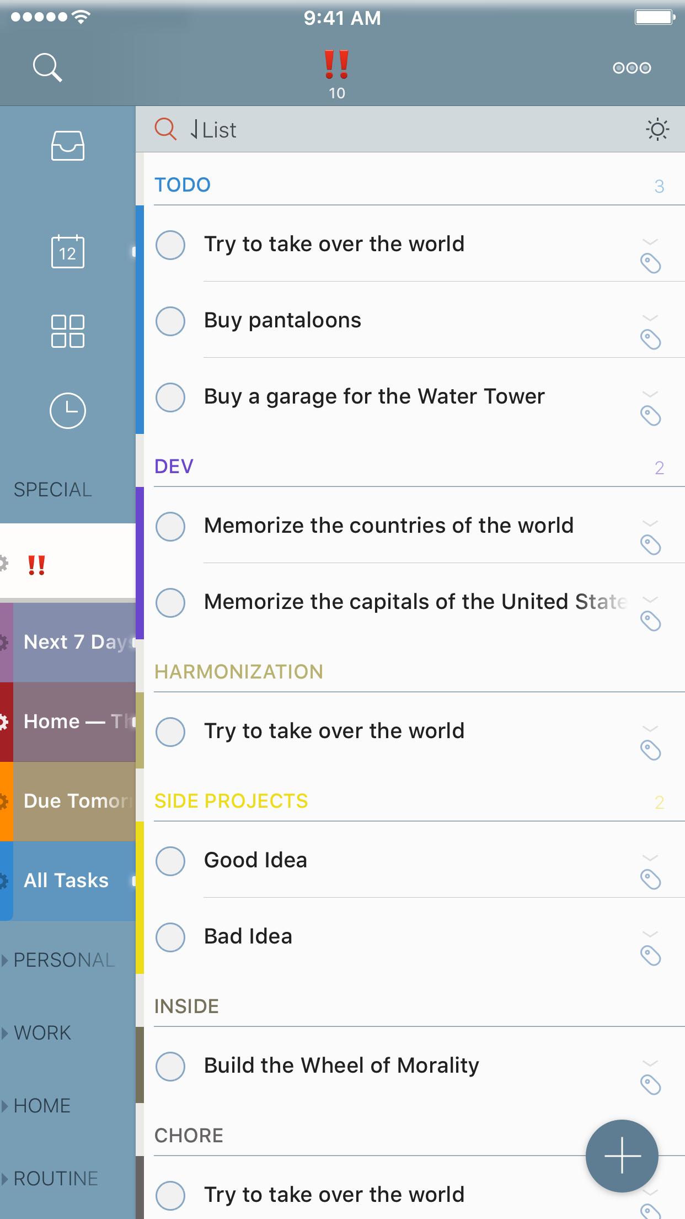Open the calendar view icon
Screen dimensions: 685x1219
pos(67,252)
